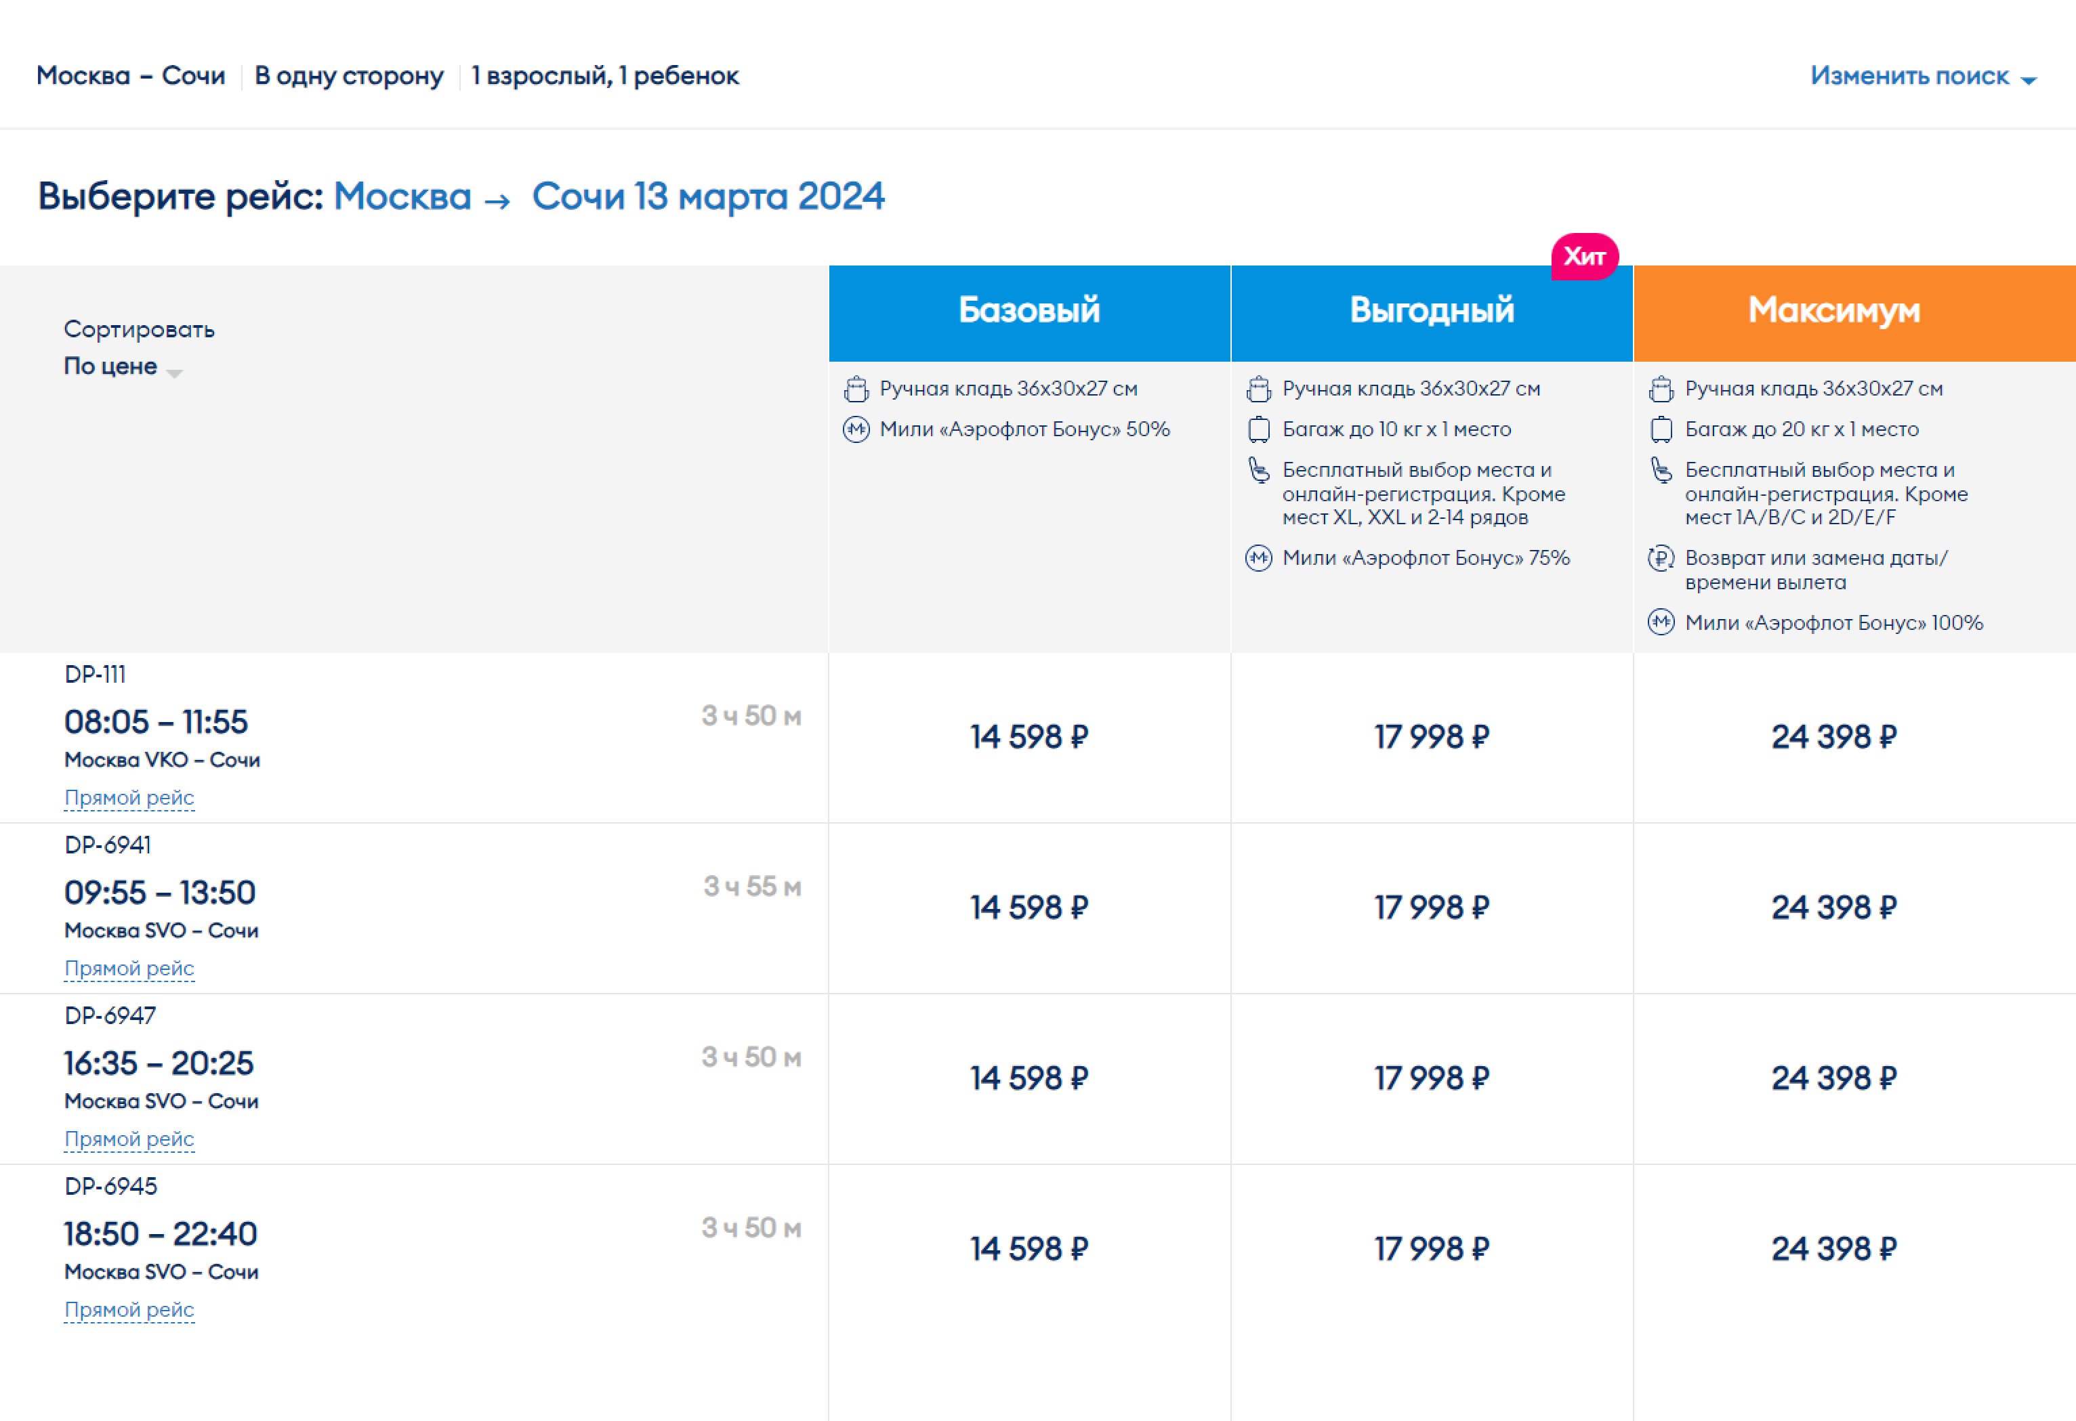Click flight number DP-6941
Image resolution: width=2076 pixels, height=1421 pixels.
[x=107, y=845]
